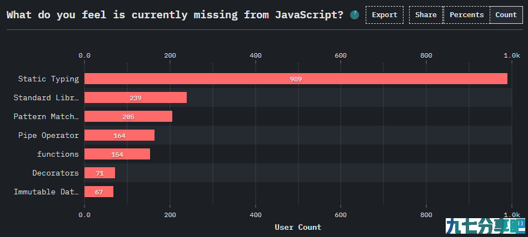Screen dimensions: 528x237
Task: Click the chart question title text
Action: tap(175, 15)
